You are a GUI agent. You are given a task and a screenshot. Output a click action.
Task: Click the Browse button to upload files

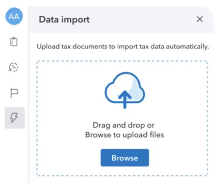pos(125,158)
